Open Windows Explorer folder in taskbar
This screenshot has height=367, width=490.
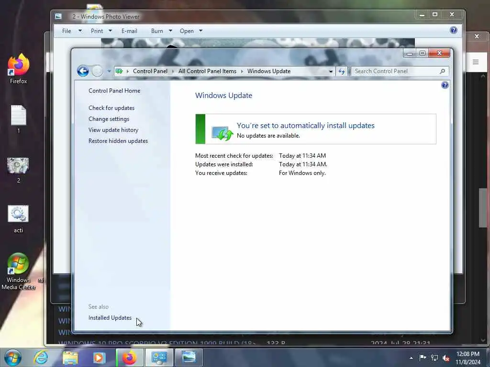click(x=70, y=357)
